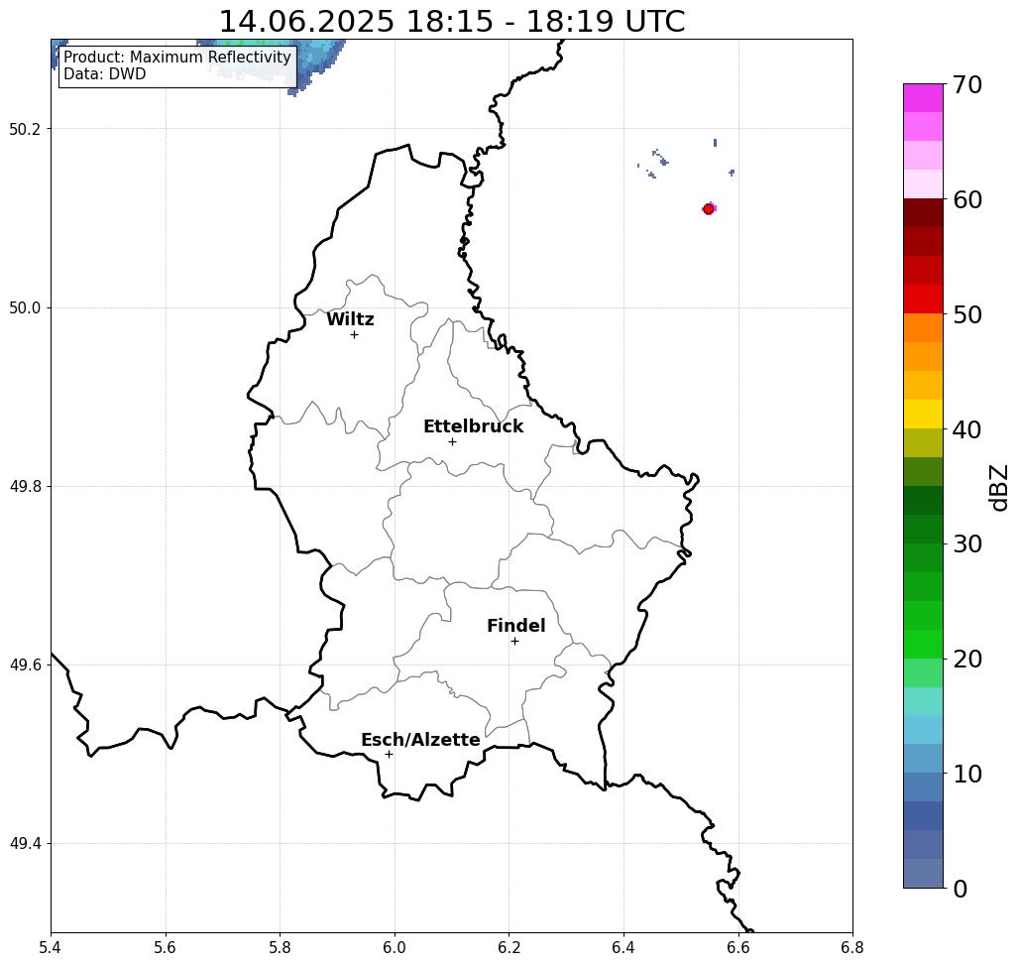Click the longitude label 5.6
Viewport: 1020px width, 965px height.
(x=166, y=947)
